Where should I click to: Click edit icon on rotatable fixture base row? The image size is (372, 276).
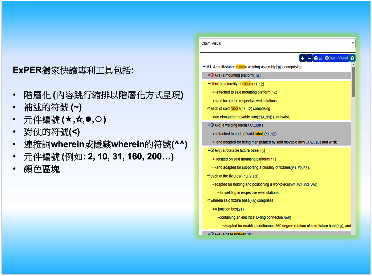(x=212, y=150)
